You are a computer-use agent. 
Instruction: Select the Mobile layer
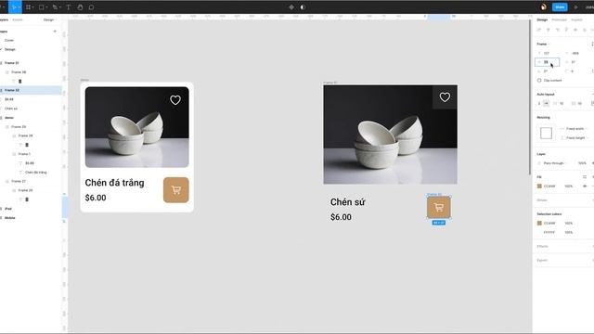10,218
